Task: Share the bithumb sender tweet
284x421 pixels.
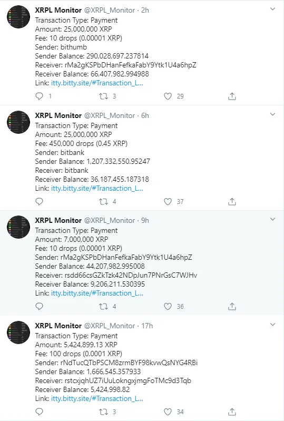Action: pyautogui.click(x=232, y=96)
